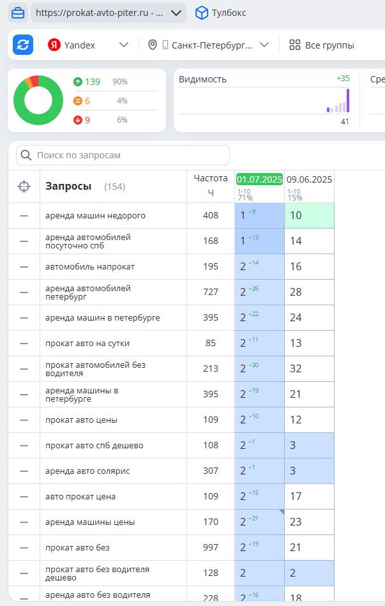Expand the prokat-avto-piter.ru project dropdown
Viewport: 385px width, 606px height.
pos(176,13)
